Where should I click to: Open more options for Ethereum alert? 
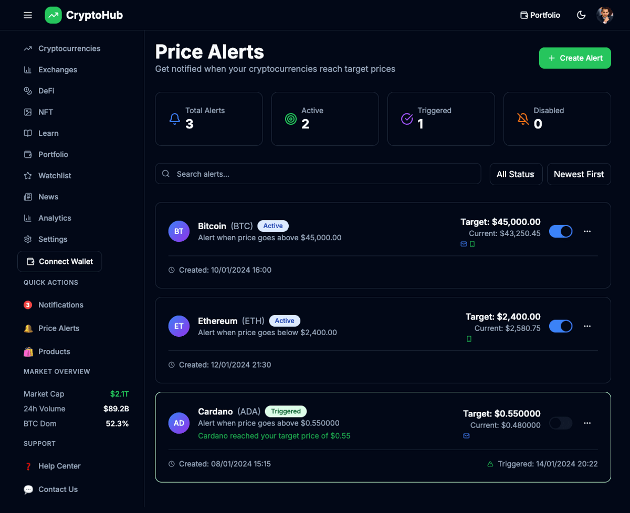click(x=587, y=326)
